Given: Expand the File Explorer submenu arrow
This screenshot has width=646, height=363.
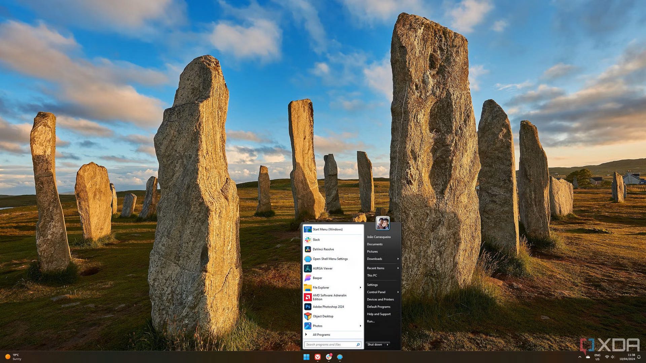Looking at the screenshot, I should (x=360, y=287).
